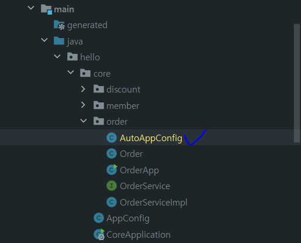Click the Spring Boot icon beside CoreApplication
This screenshot has height=243, width=301.
pos(99,234)
